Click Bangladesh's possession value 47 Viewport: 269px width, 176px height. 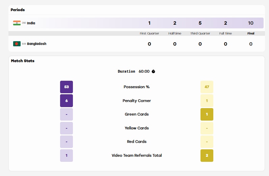tap(207, 87)
